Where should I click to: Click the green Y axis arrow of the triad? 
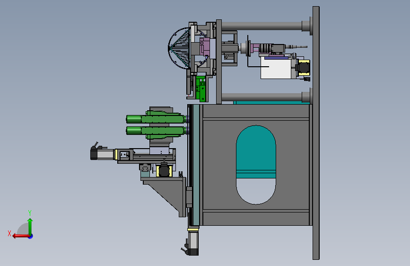coord(30,226)
